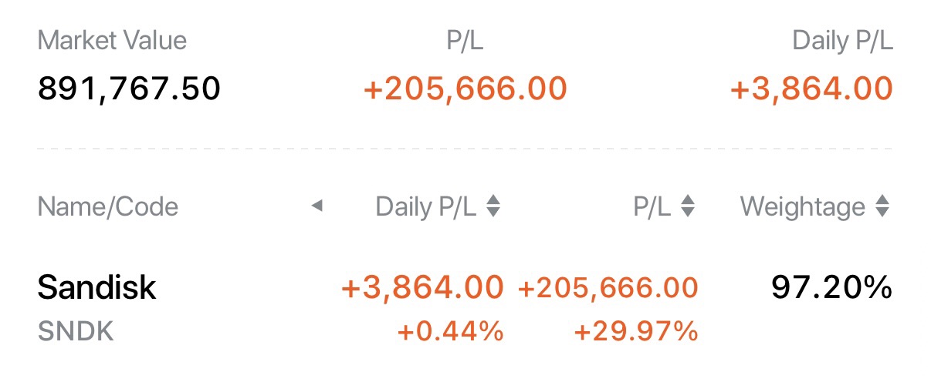Tap the 97.20% weightage value
The height and width of the screenshot is (382, 931).
tap(831, 287)
